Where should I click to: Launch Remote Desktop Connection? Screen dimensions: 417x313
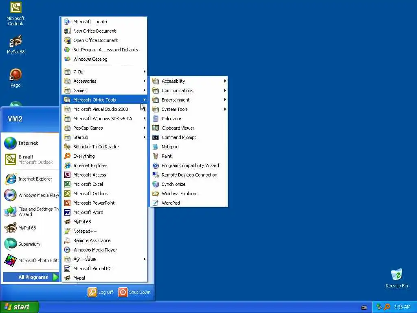click(189, 175)
